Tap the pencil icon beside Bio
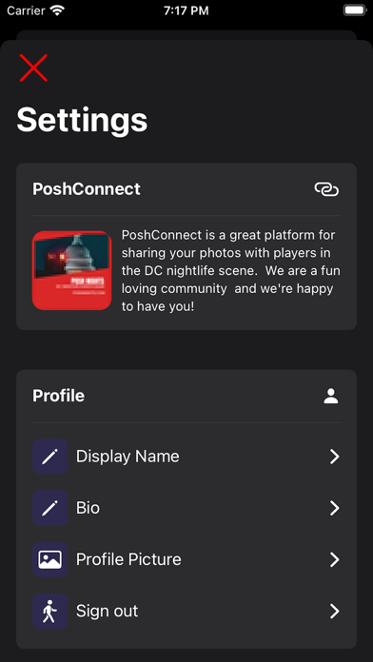The height and width of the screenshot is (662, 373). [49, 508]
